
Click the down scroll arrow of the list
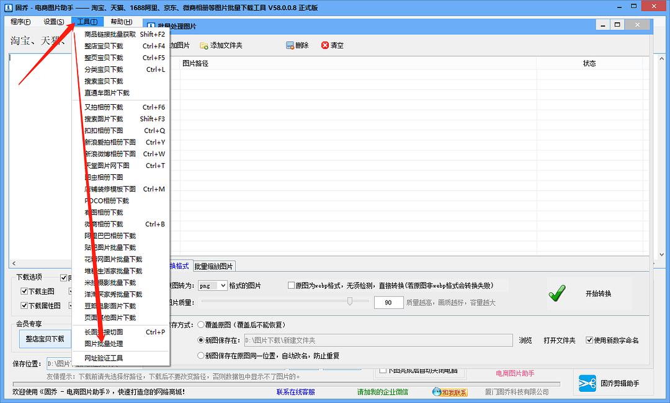(x=661, y=254)
